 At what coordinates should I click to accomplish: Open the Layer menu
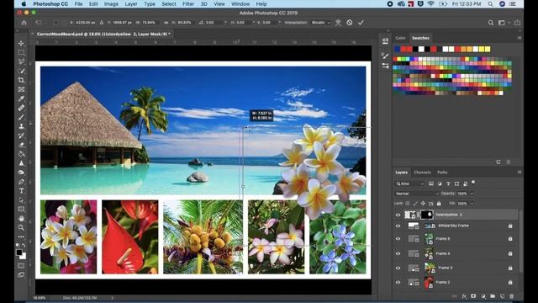coord(131,4)
